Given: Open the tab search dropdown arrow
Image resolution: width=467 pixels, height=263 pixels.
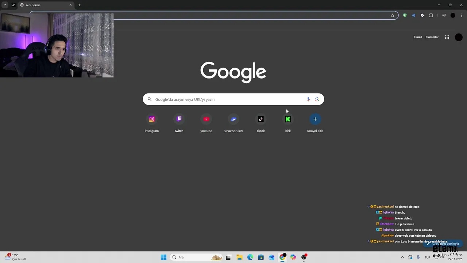Looking at the screenshot, I should point(5,5).
